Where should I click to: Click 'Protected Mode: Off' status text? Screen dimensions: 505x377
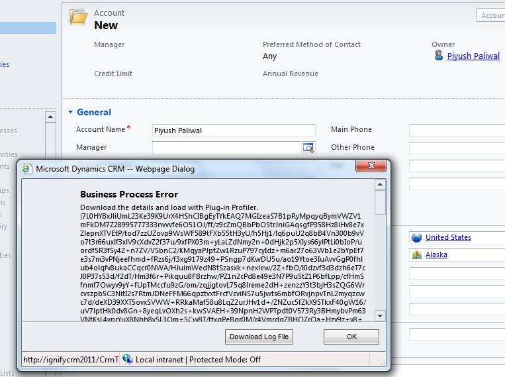click(x=225, y=360)
